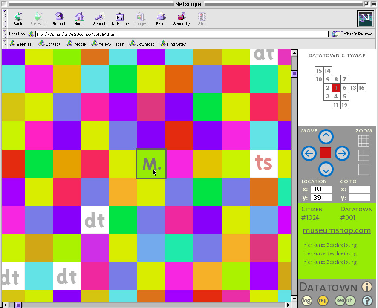
Task: Open the WebMail bookmark
Action: click(x=20, y=44)
